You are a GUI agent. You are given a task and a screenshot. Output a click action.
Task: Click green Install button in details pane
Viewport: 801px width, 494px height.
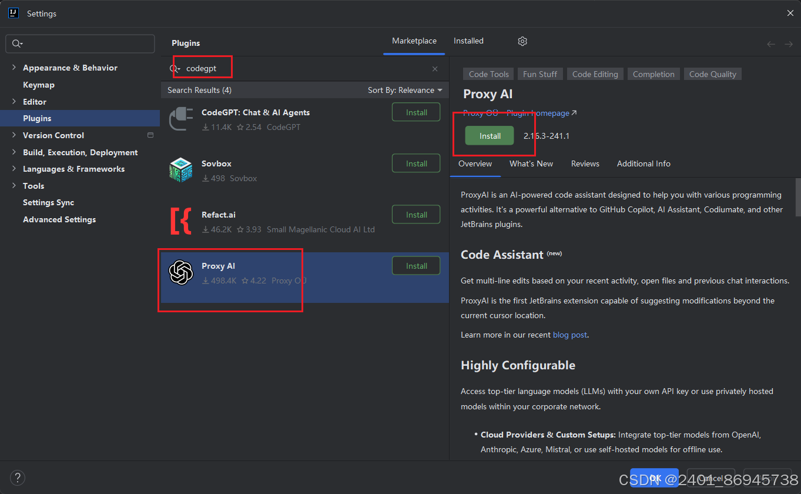[x=490, y=136]
